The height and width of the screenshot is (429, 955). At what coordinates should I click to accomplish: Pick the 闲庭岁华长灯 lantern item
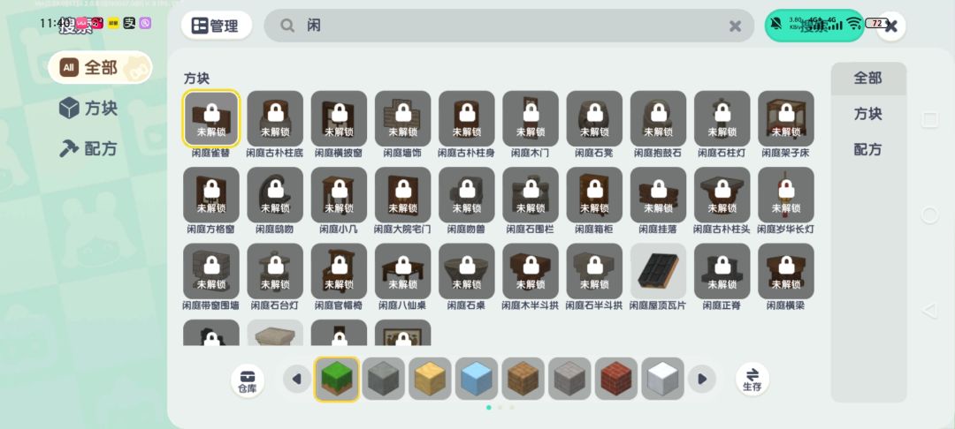786,195
